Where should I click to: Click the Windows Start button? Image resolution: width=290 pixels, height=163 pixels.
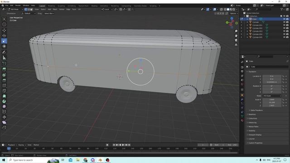click(x=4, y=160)
